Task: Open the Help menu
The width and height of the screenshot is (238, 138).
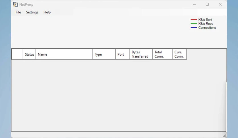Action: click(x=47, y=12)
